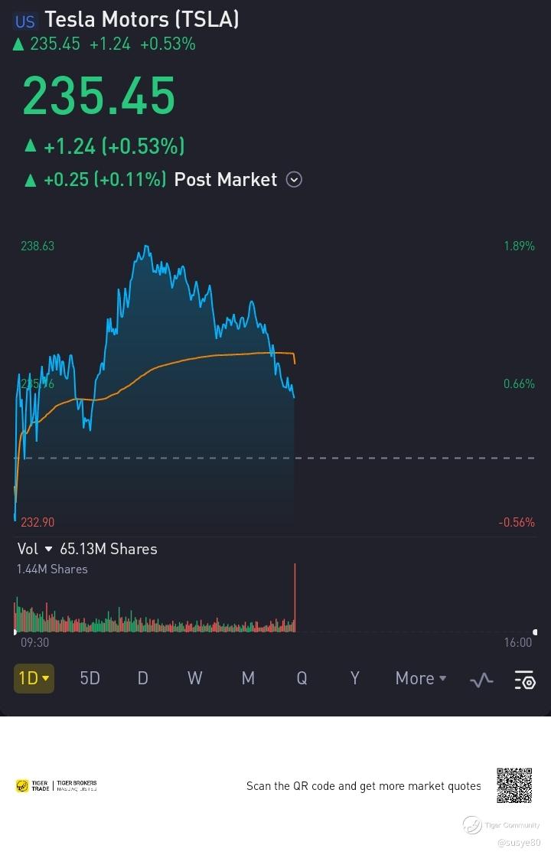Image resolution: width=551 pixels, height=855 pixels.
Task: Tap the QR code image
Action: click(x=514, y=785)
